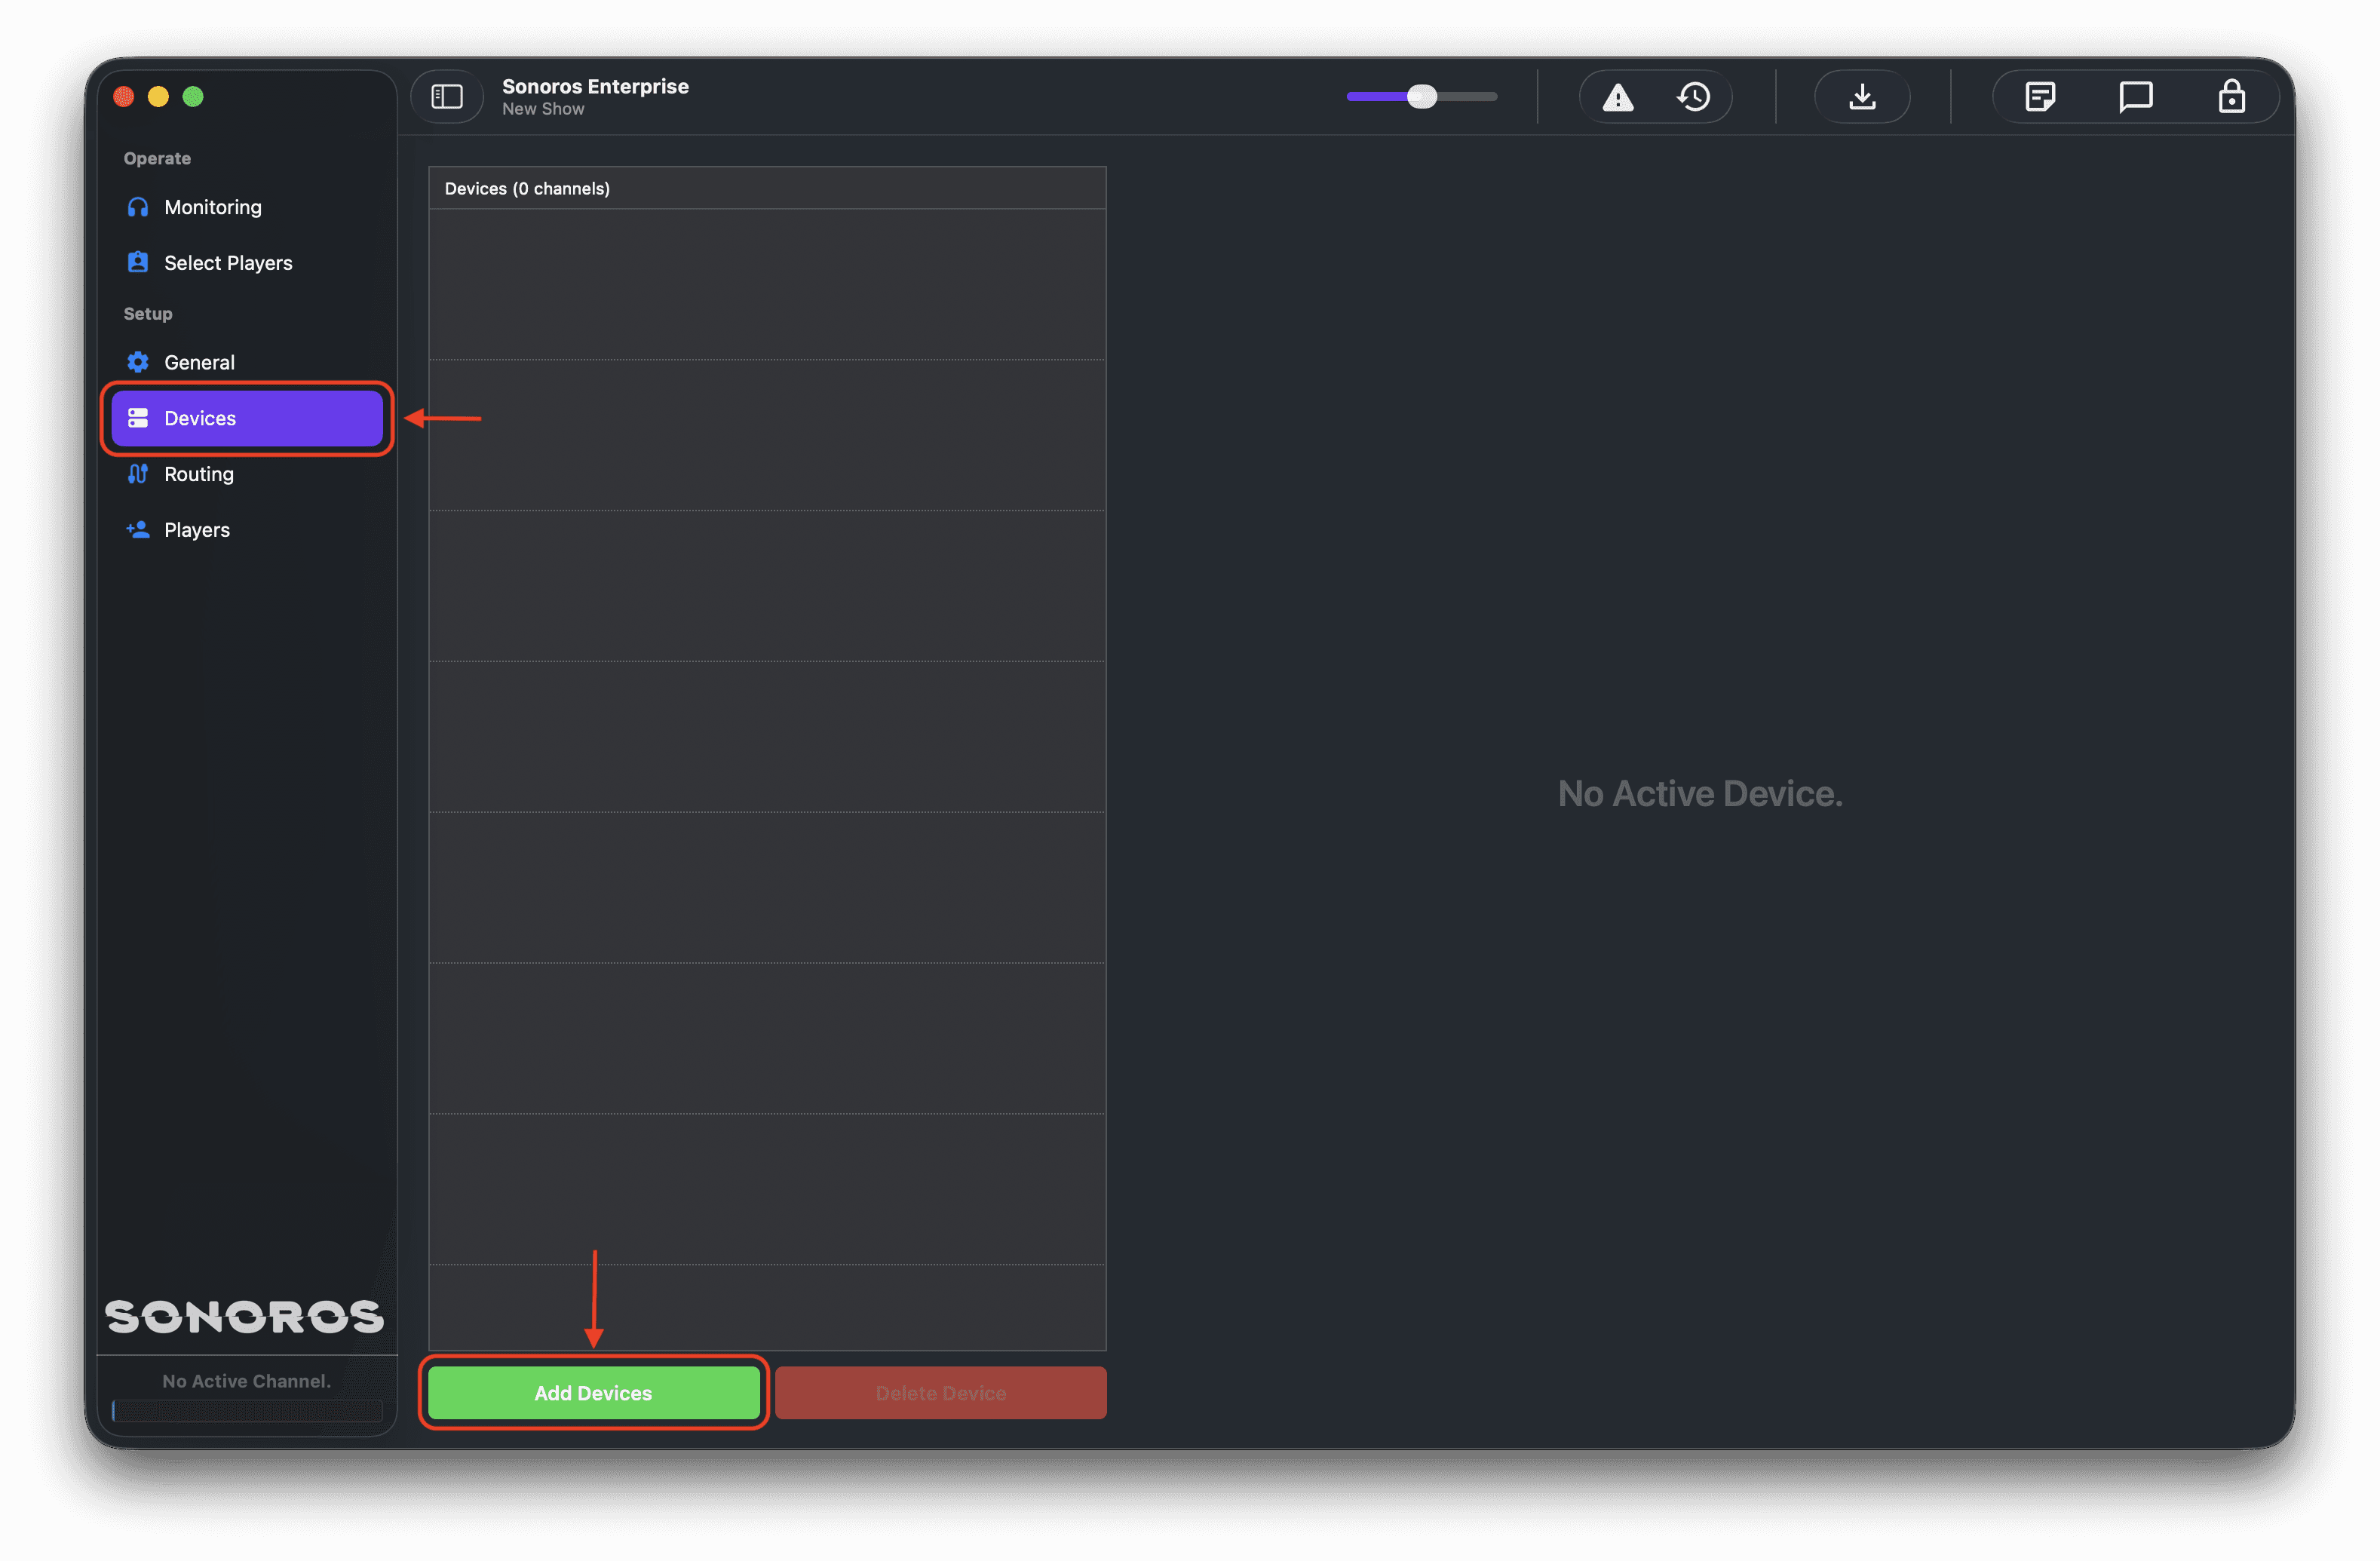Adjust the purple toolbar slider

[x=1421, y=97]
